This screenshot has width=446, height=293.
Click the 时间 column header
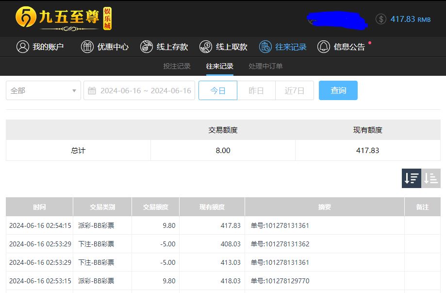coord(39,207)
